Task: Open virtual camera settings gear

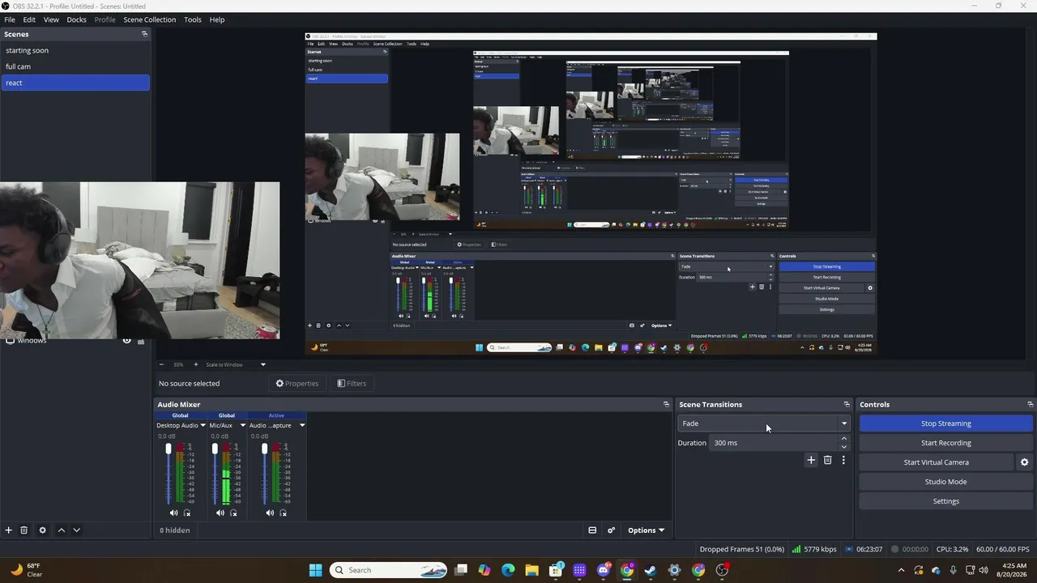Action: [x=1024, y=462]
